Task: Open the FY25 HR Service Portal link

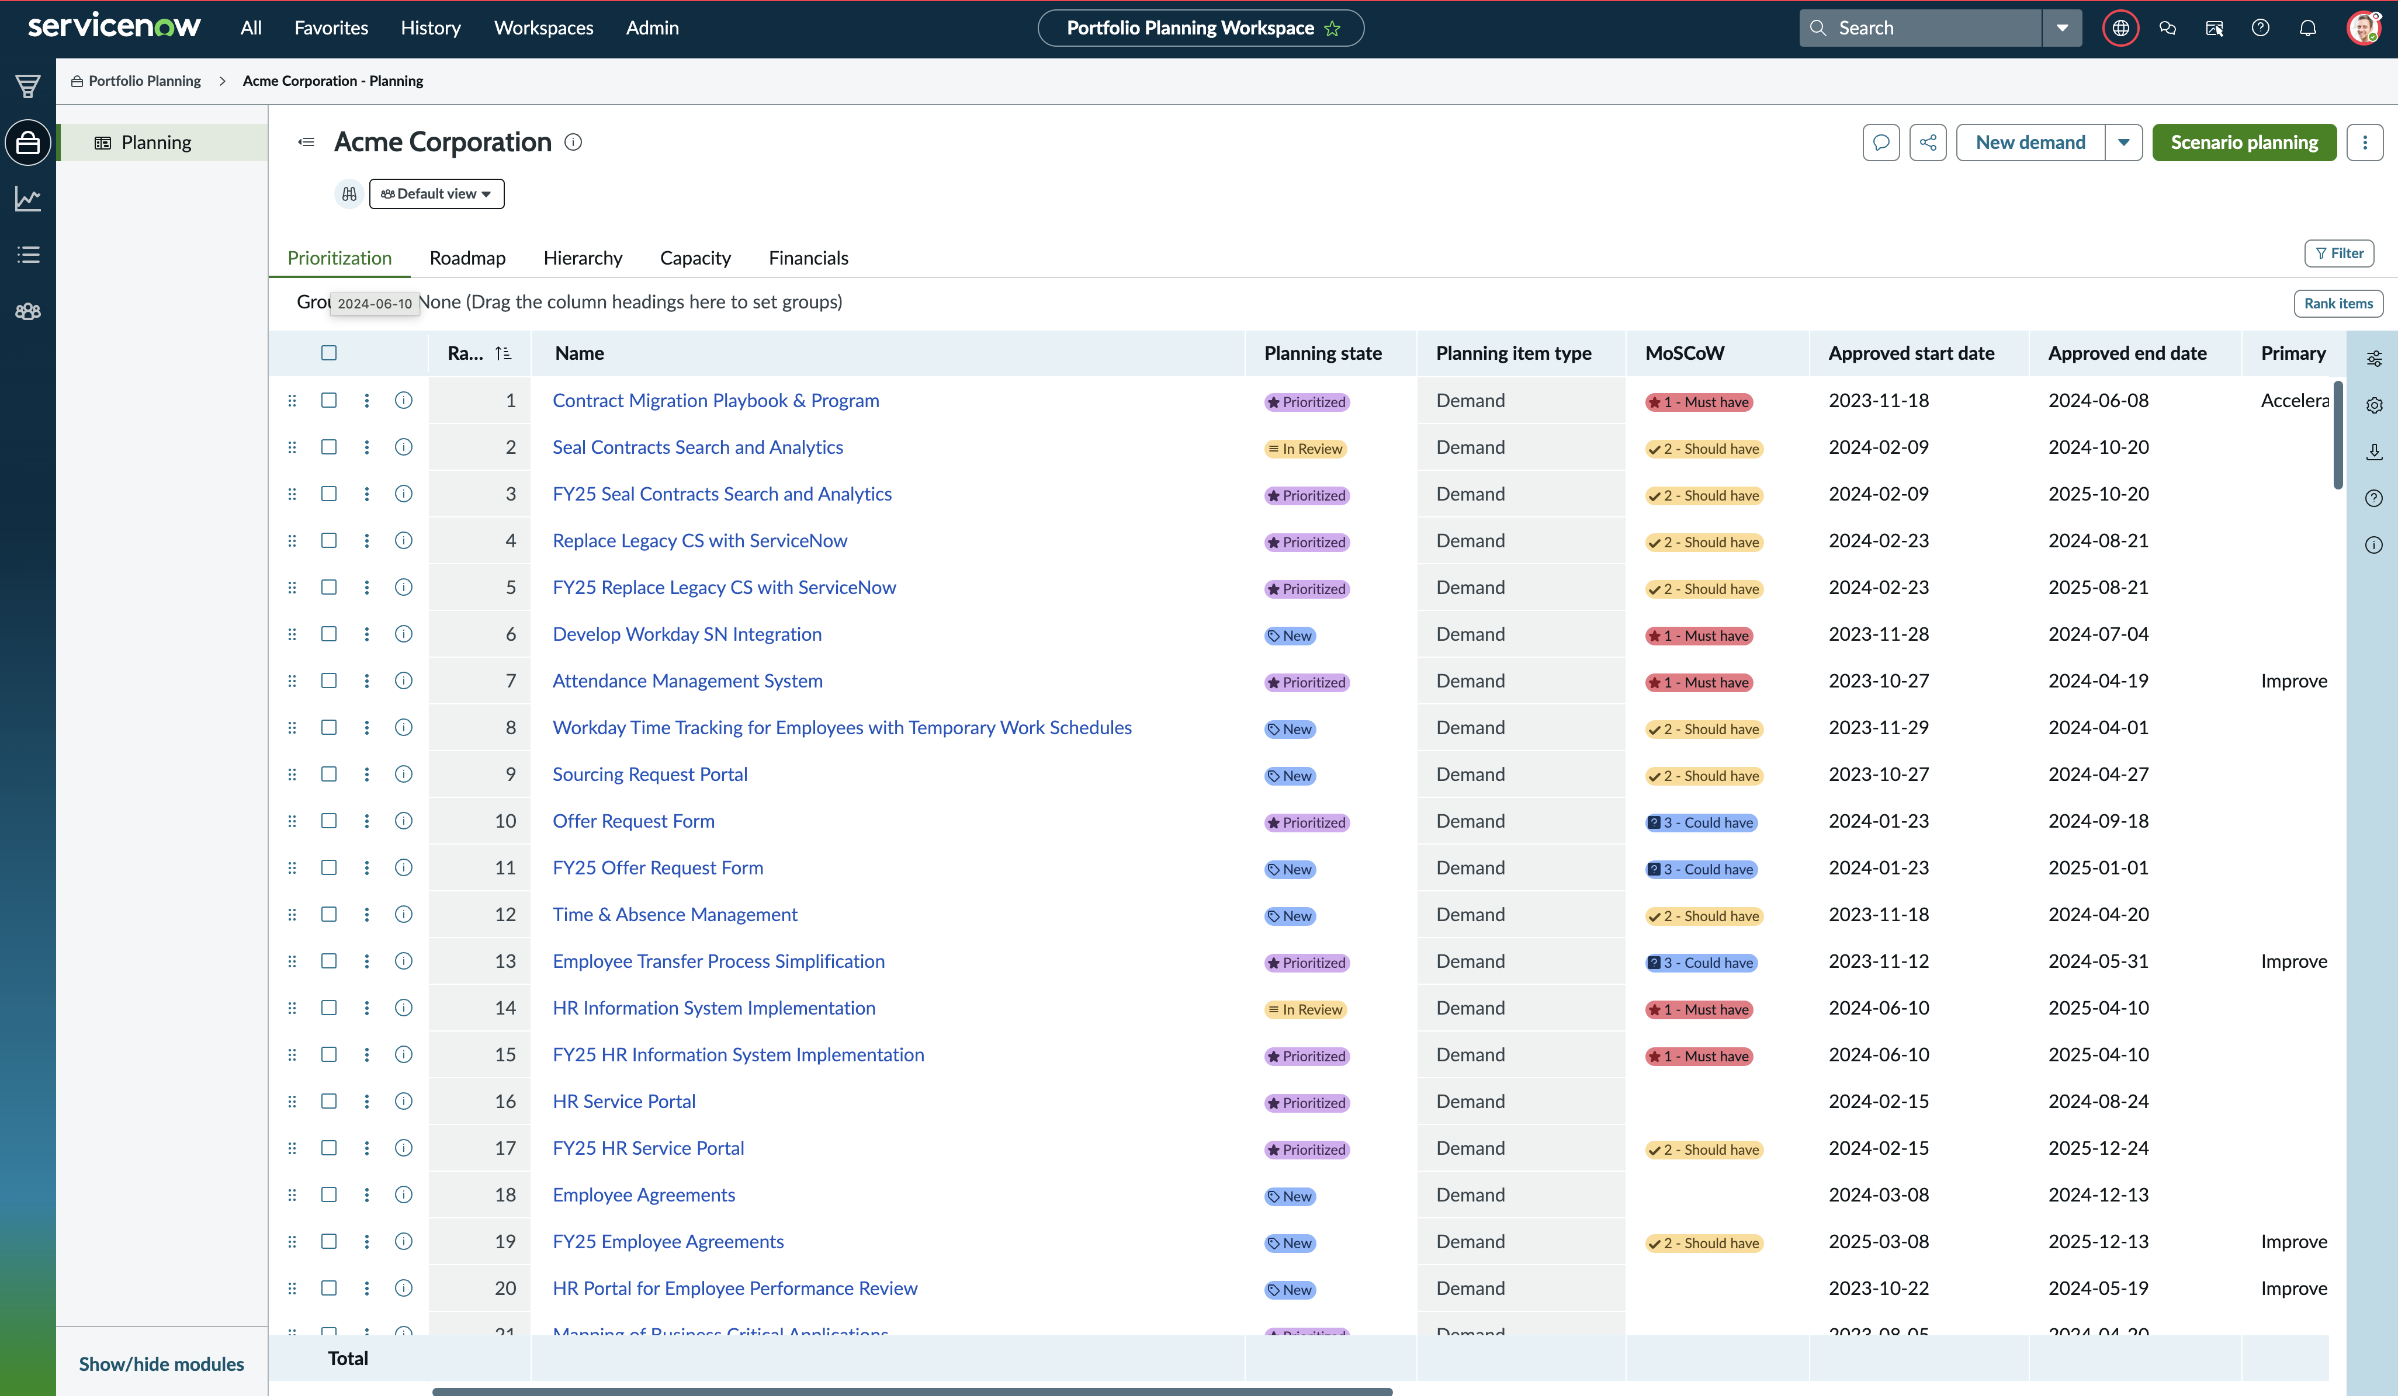Action: (x=649, y=1148)
